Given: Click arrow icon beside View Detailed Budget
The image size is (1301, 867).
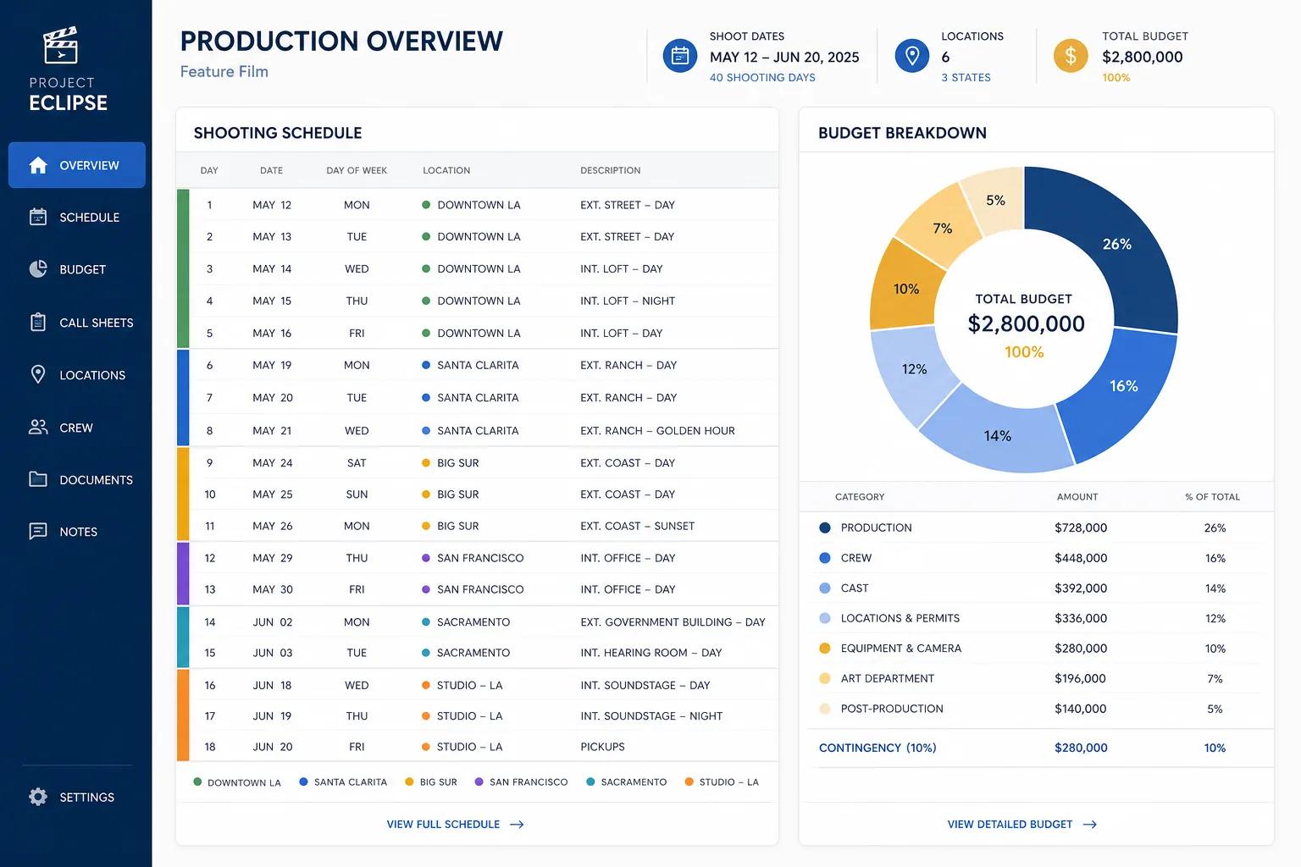Looking at the screenshot, I should click(x=1090, y=824).
